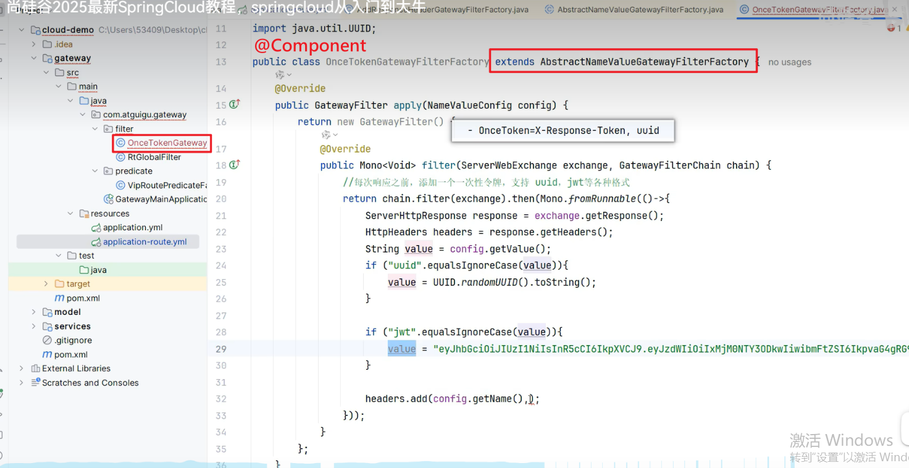Open the .gitignore file icon
Screen dimensions: 909x468
47,340
